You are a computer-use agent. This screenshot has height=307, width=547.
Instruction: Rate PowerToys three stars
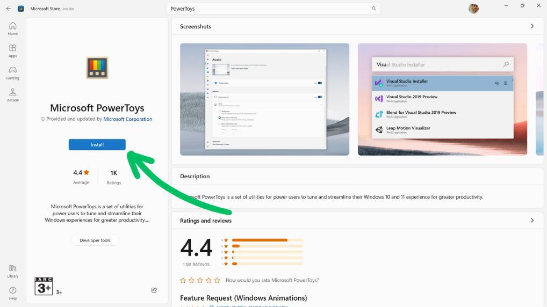pos(200,280)
